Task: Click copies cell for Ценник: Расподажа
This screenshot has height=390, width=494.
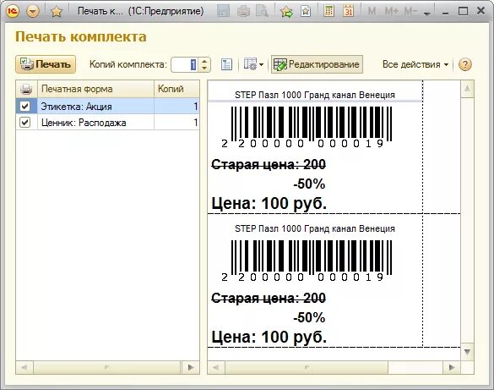Action: 176,122
